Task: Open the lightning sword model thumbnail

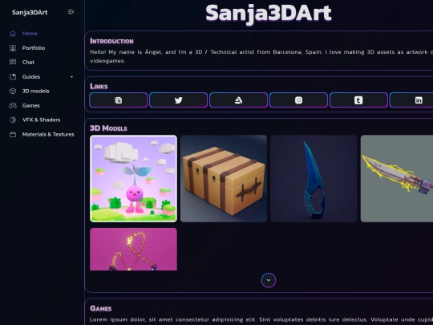Action: [x=397, y=178]
